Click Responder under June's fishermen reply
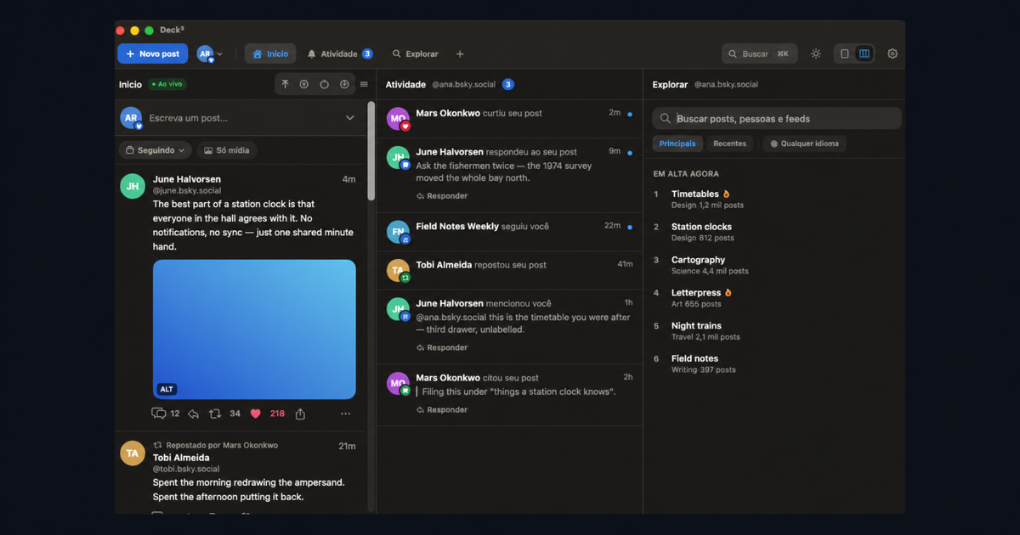This screenshot has height=535, width=1020. 442,196
